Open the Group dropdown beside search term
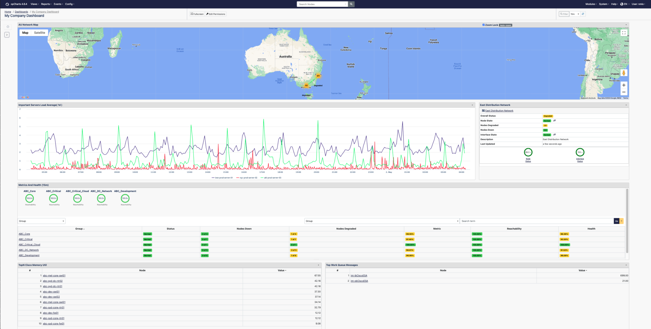 (x=382, y=221)
